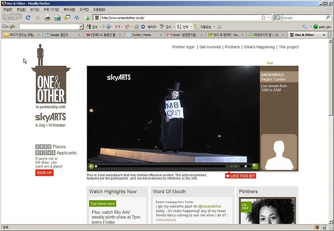Close the One & Other tab
Image resolution: width=334 pixels, height=231 pixels.
[x=324, y=34]
